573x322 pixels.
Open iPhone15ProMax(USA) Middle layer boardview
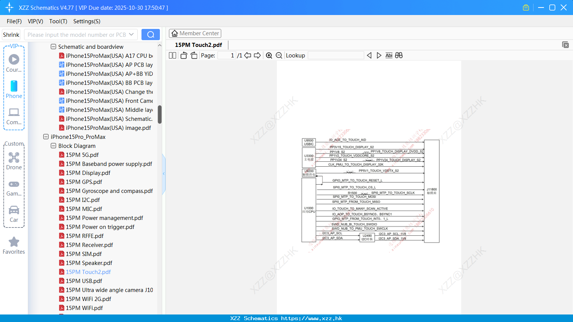tap(109, 110)
